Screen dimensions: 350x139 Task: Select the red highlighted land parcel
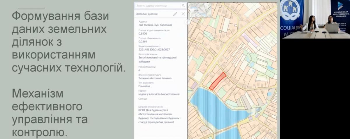click(218, 81)
